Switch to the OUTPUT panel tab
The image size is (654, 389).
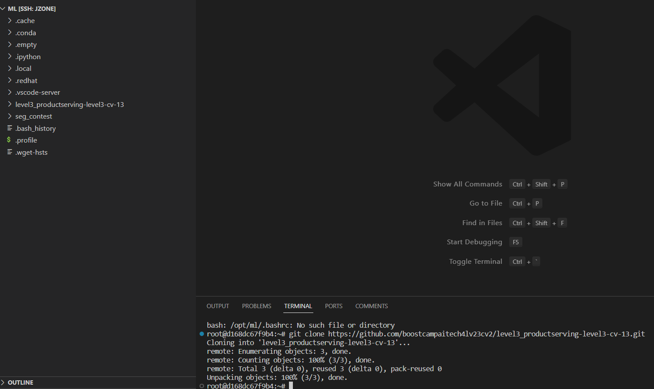point(218,306)
